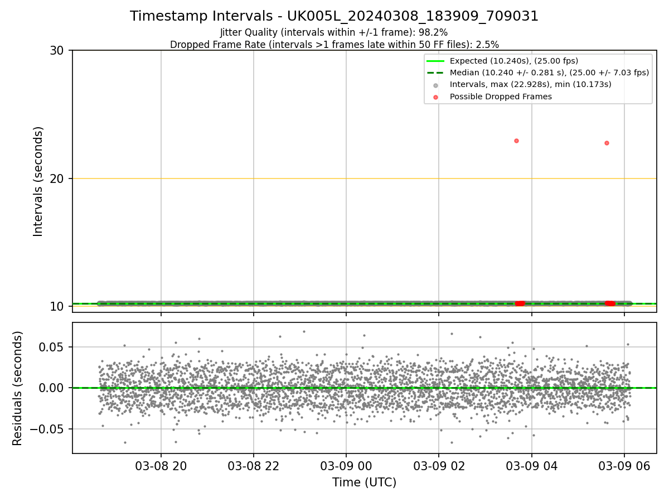Click the red dropped-frame point near 03-09 04
Image resolution: width=669 pixels, height=502 pixels.
point(516,141)
